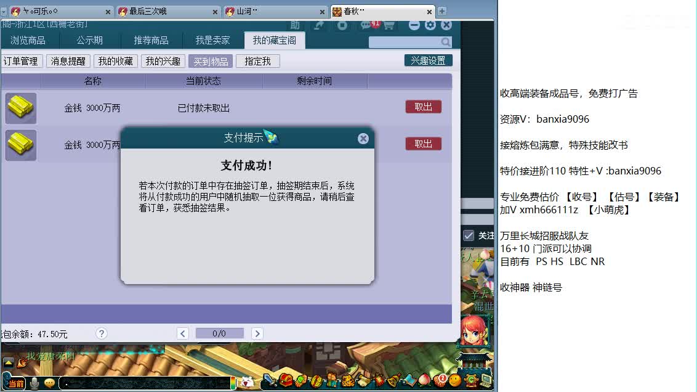
Task: Switch to browser tab 山河
Action: 275,11
